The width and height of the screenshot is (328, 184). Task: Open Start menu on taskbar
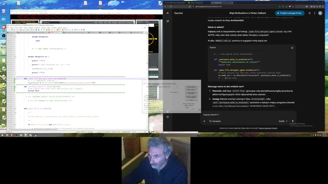2,135
